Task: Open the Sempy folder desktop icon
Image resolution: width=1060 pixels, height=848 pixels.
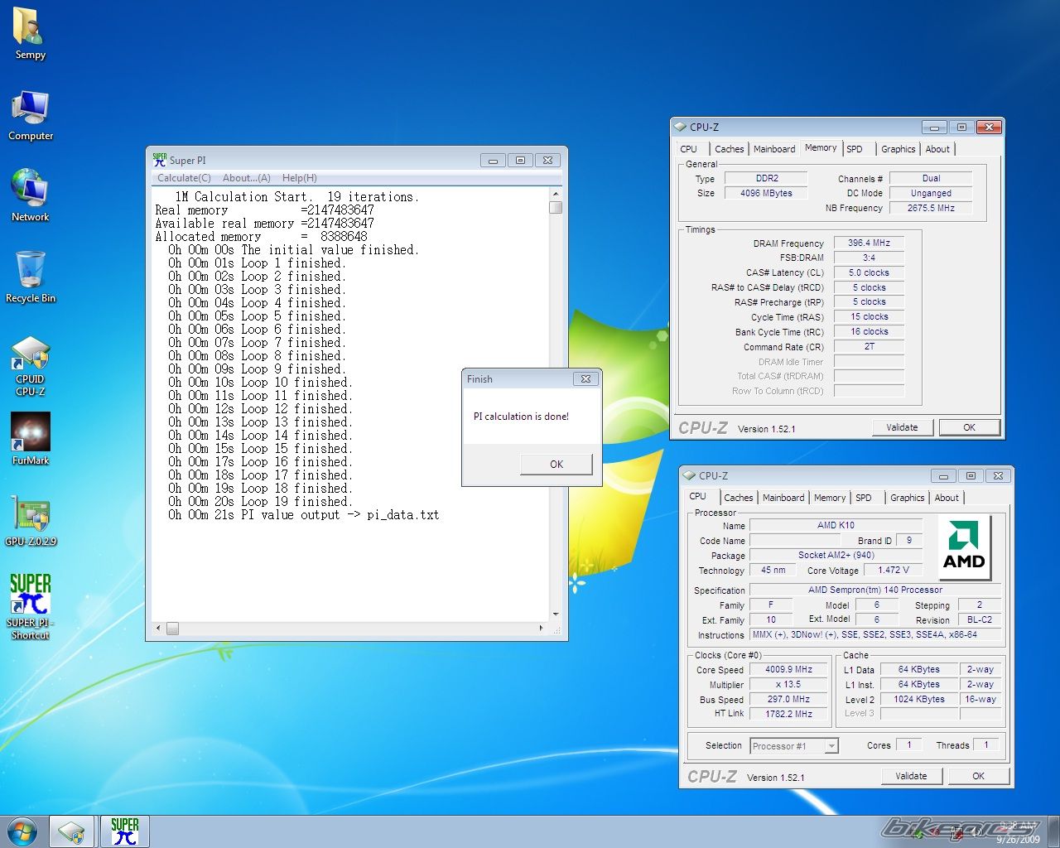Action: [x=30, y=33]
